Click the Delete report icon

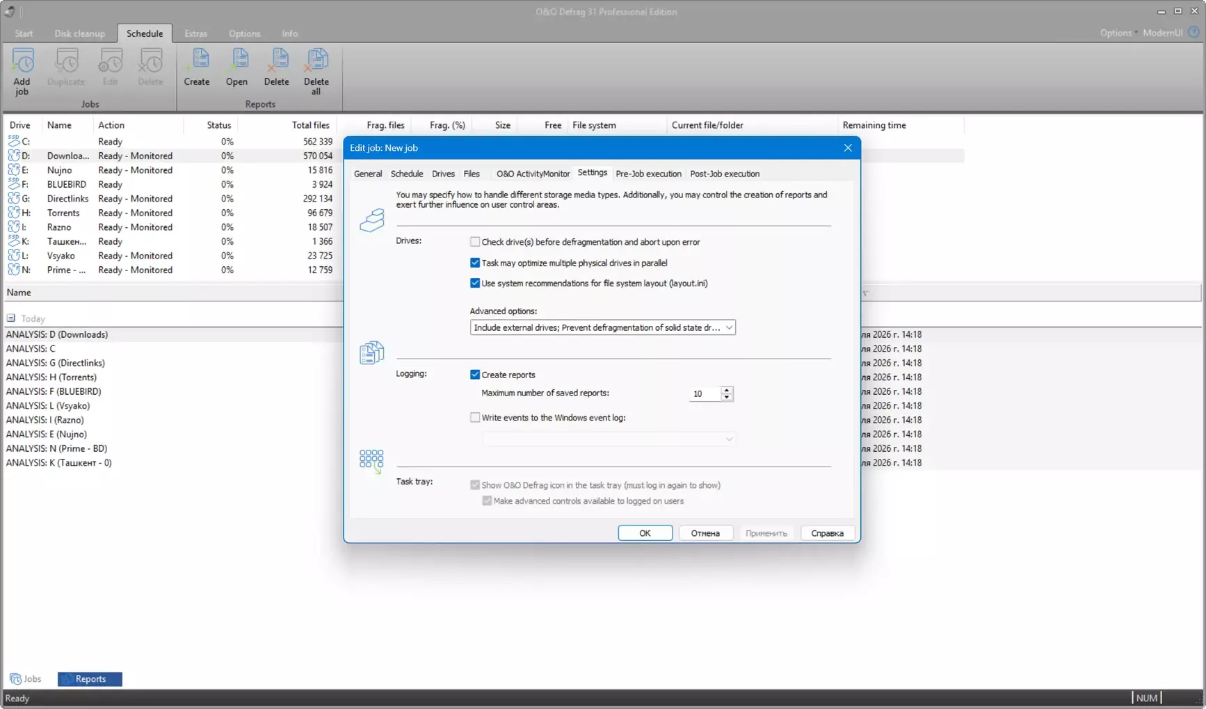(x=276, y=67)
